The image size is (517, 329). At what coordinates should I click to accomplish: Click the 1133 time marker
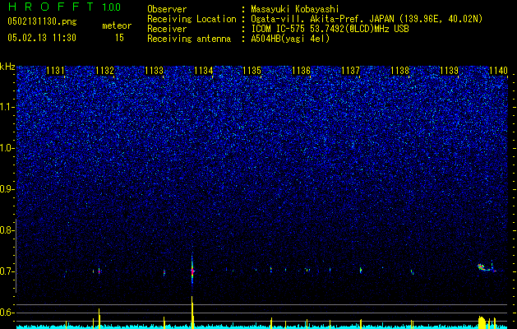pos(154,71)
